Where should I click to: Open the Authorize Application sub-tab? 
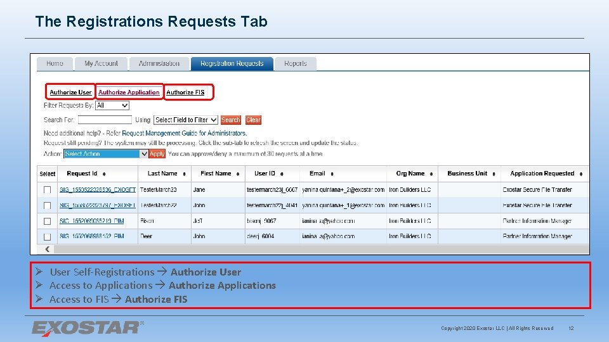[129, 92]
